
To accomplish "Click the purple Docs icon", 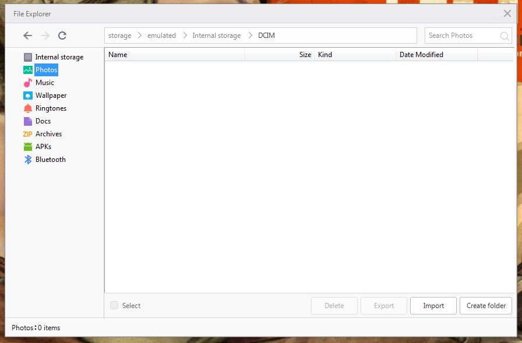I will tap(28, 121).
